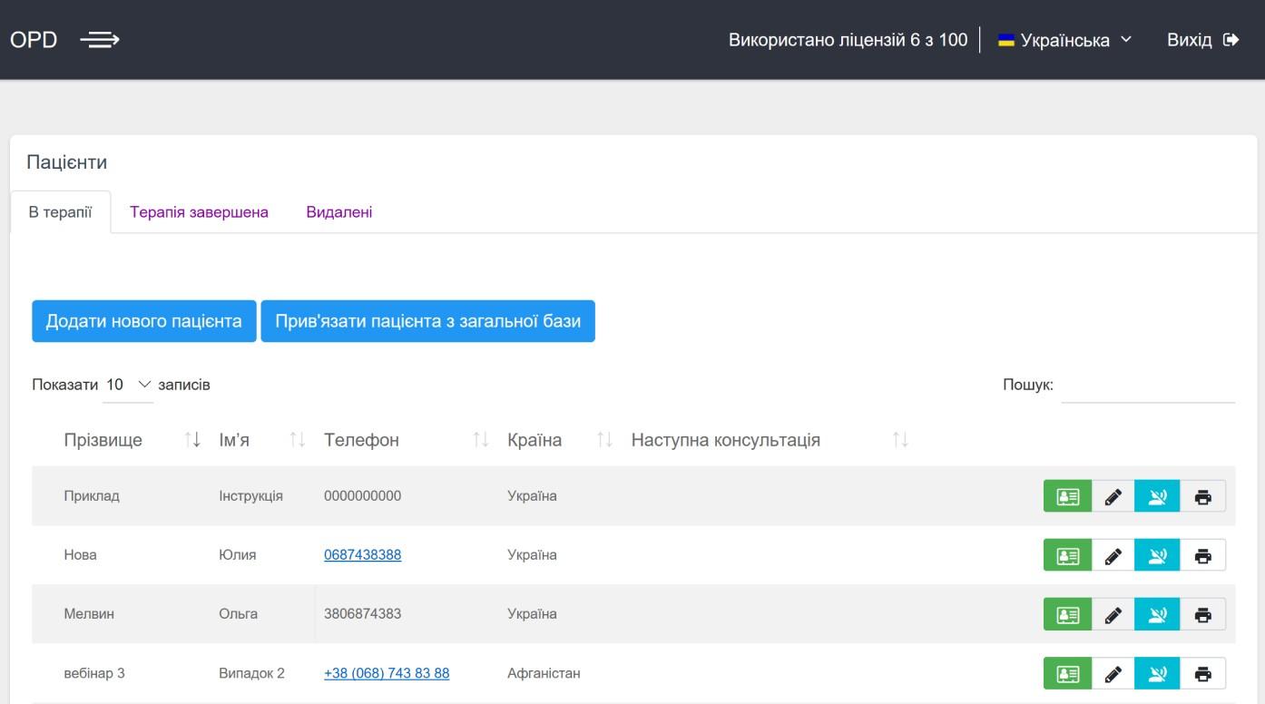Toggle the sidebar menu next to OPD
The width and height of the screenshot is (1265, 704).
(99, 40)
